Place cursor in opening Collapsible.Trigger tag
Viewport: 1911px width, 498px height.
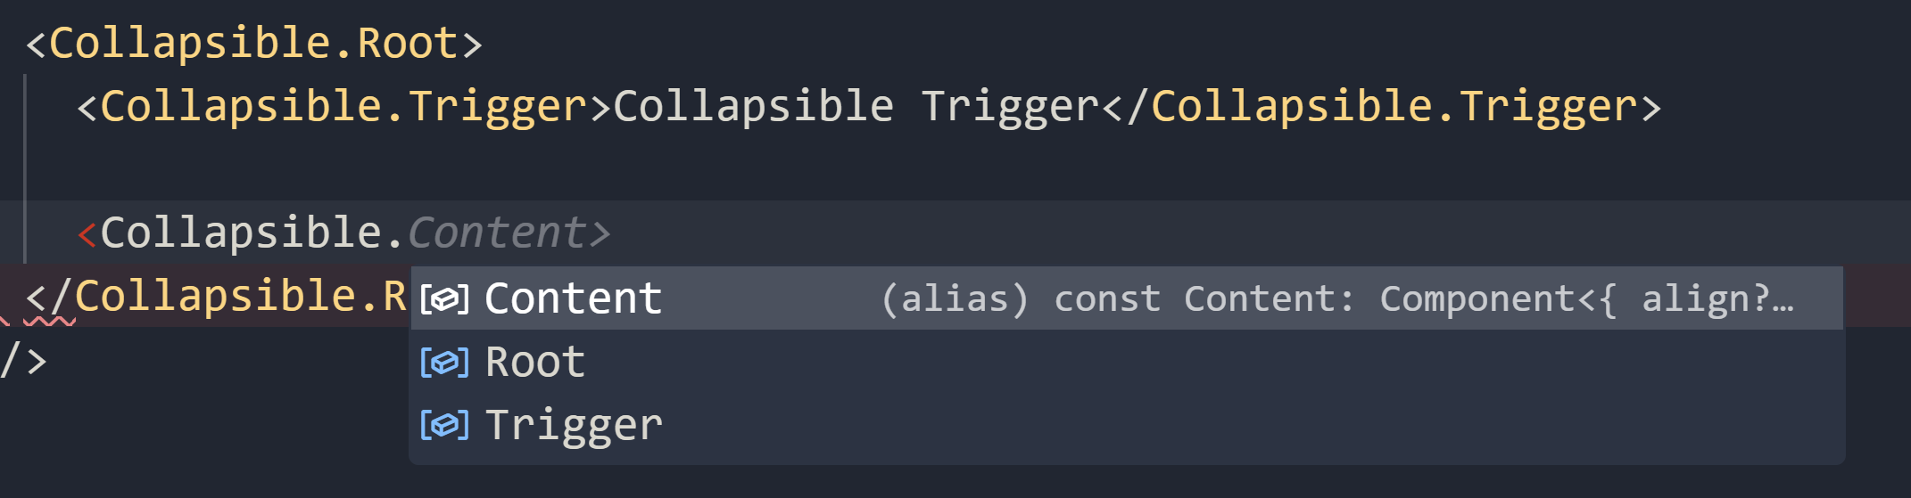(x=343, y=107)
